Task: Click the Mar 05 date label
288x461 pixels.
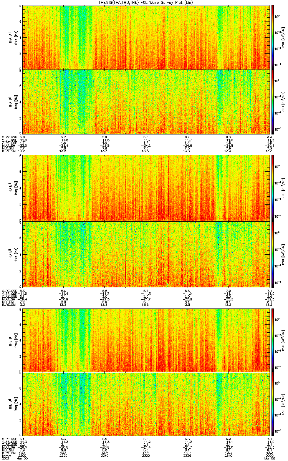Action: tap(22, 458)
